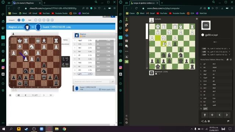Open a new tab in the left browser window
This screenshot has height=132, width=235.
tap(44, 3)
